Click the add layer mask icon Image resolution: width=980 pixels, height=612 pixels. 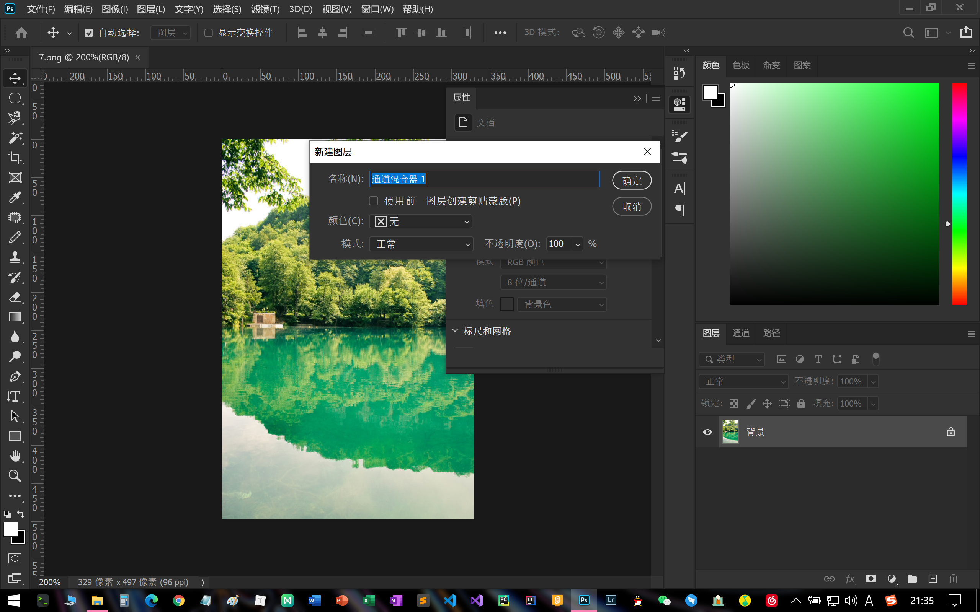pos(871,579)
